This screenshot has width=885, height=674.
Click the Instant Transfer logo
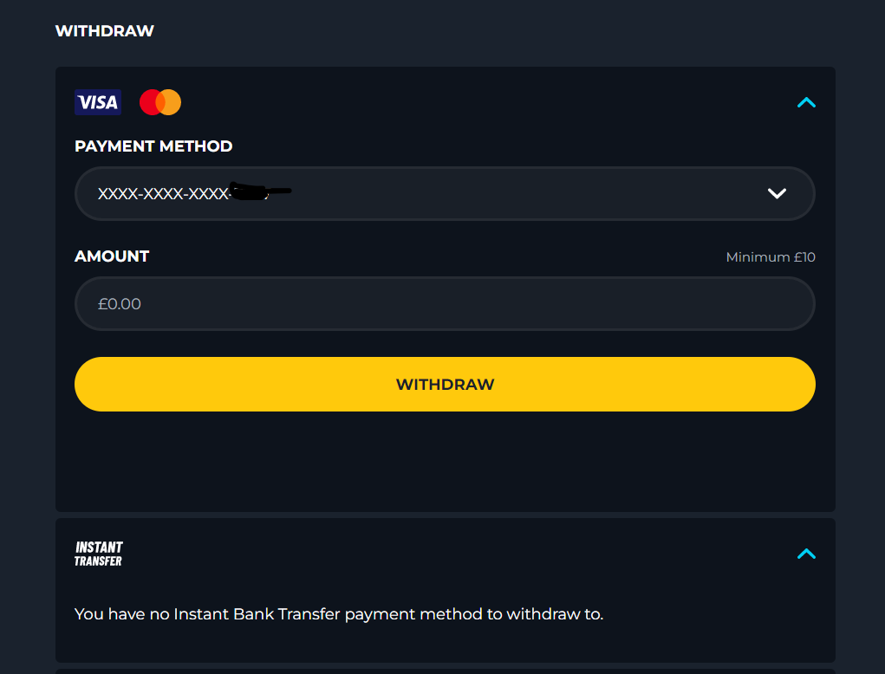click(99, 554)
